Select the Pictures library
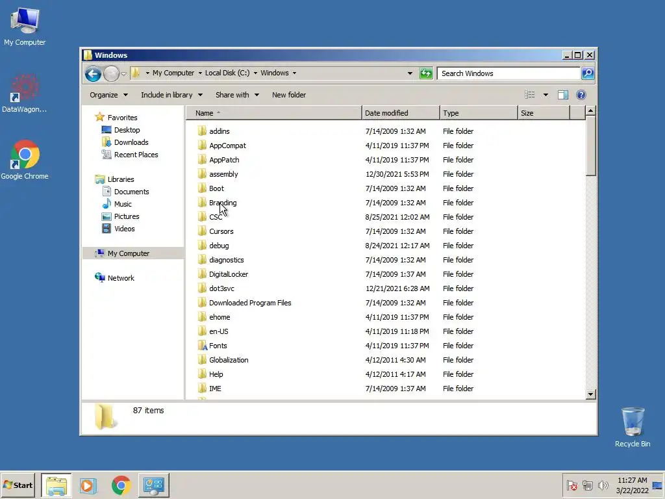Screen dimensions: 665x499 tap(127, 216)
